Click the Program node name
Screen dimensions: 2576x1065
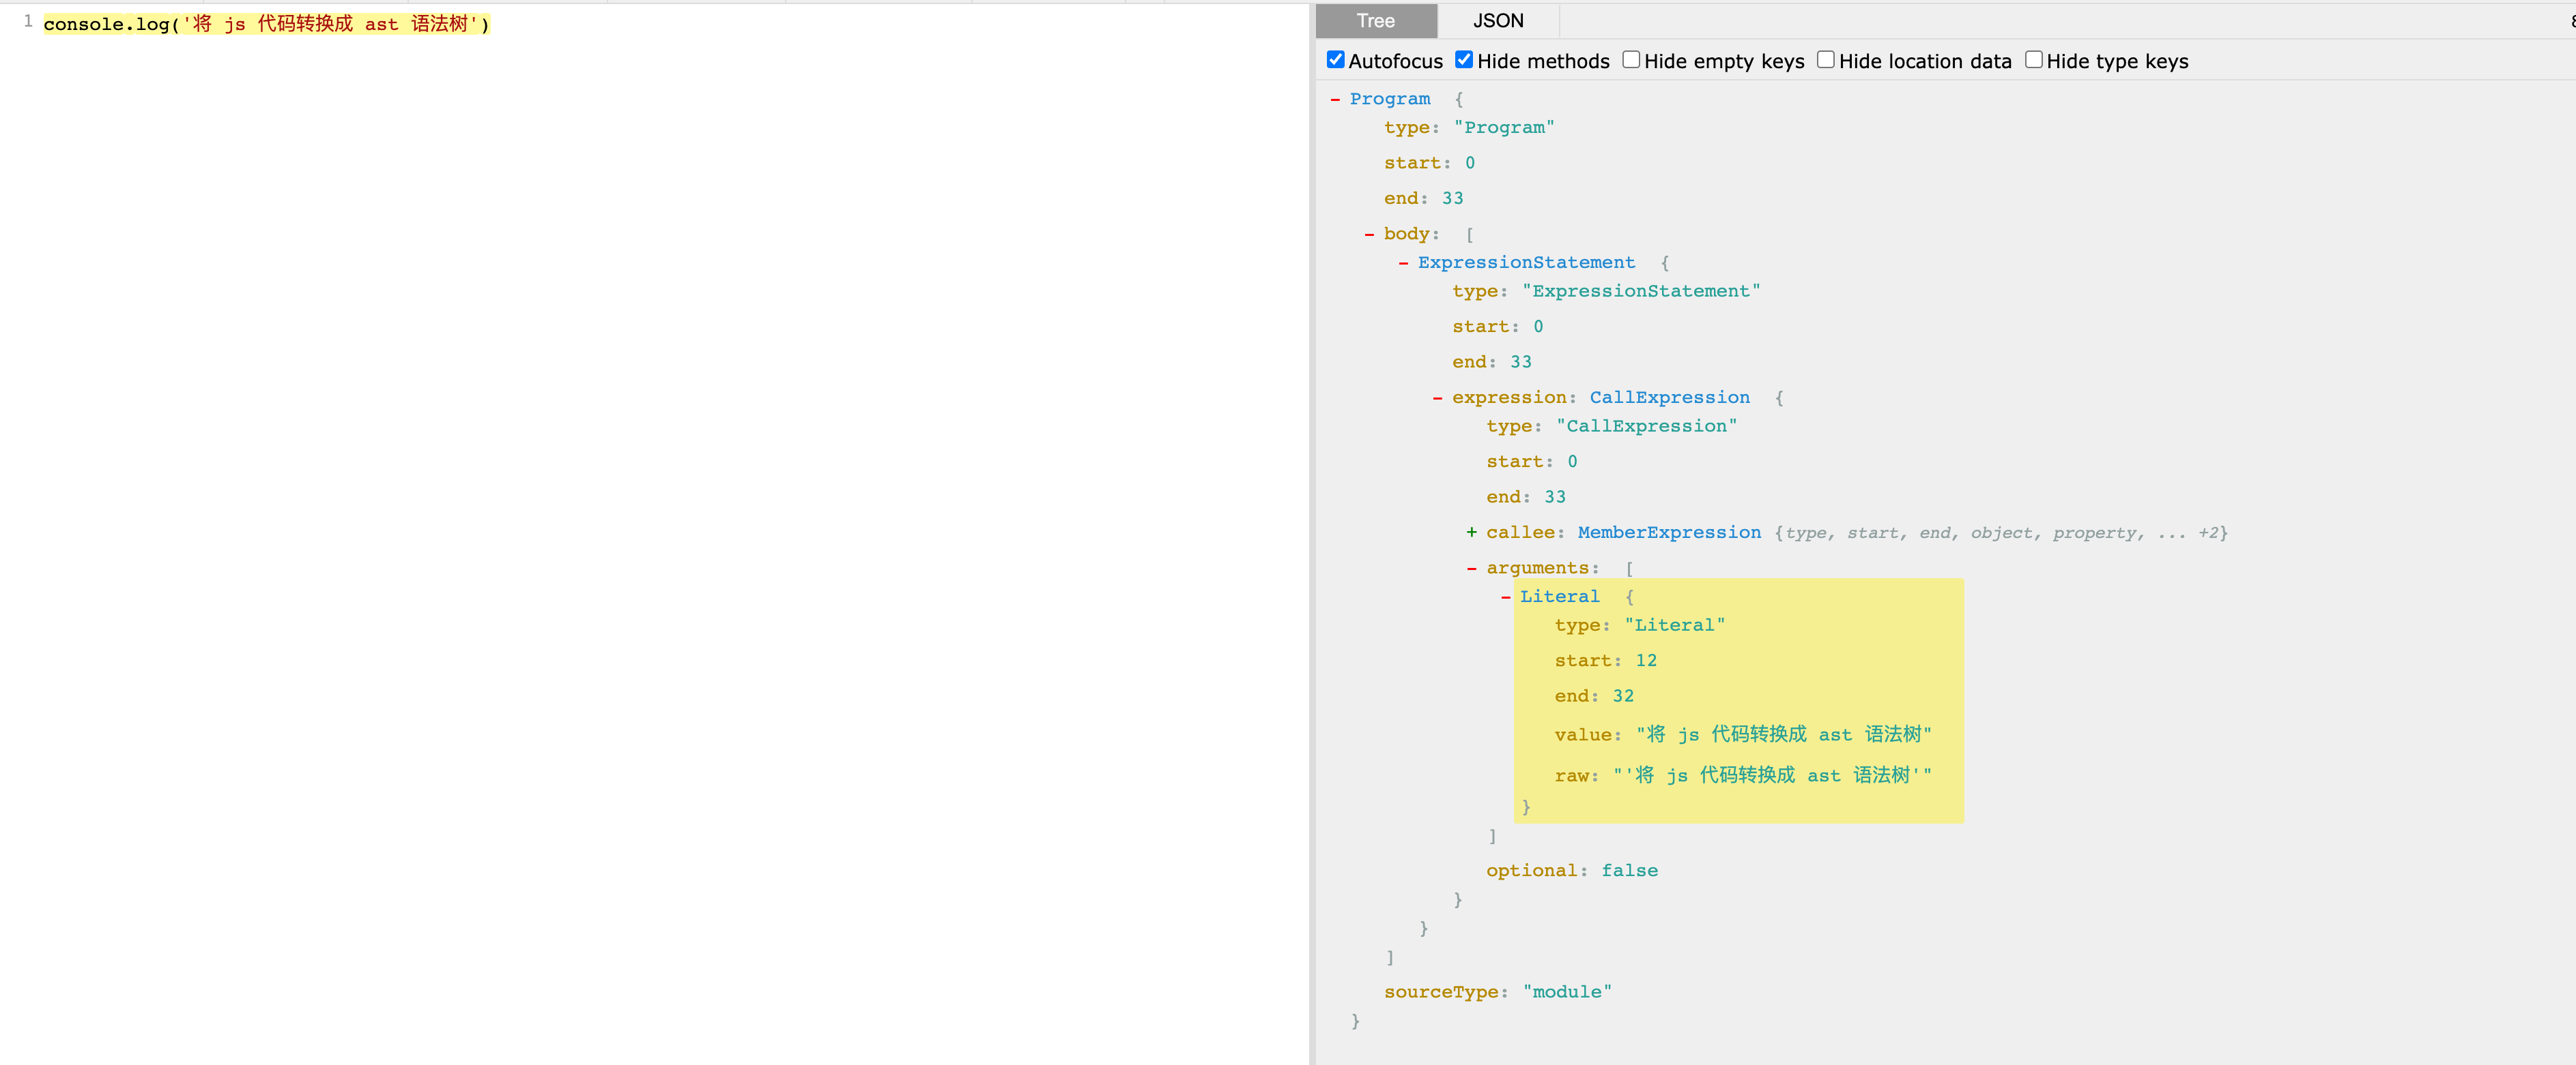tap(1389, 98)
